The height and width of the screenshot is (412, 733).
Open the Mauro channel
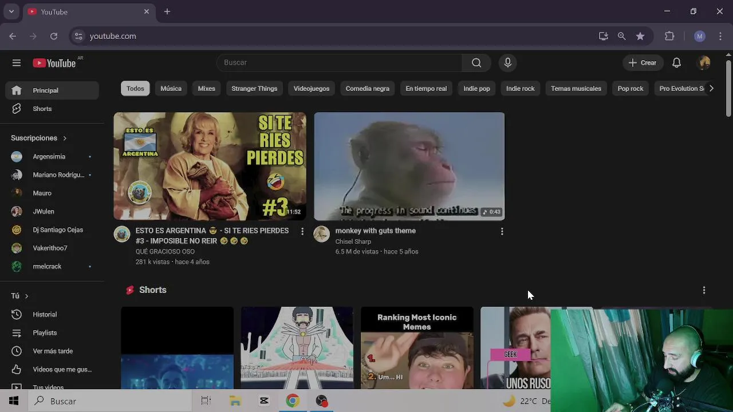52,193
